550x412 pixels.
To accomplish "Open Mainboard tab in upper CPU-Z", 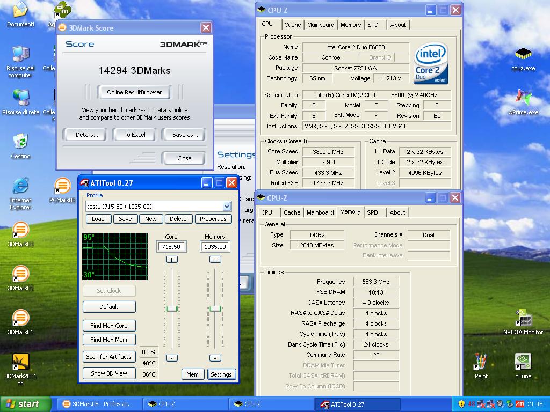I will [321, 25].
